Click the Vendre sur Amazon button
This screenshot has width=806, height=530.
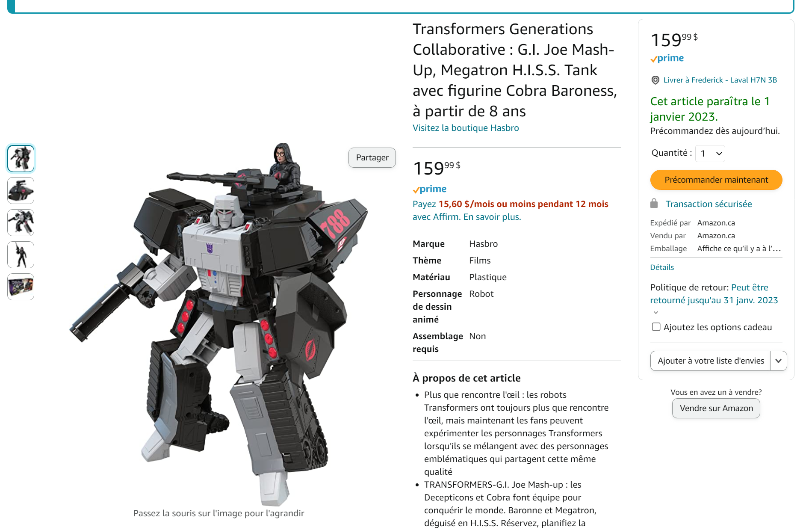coord(716,408)
